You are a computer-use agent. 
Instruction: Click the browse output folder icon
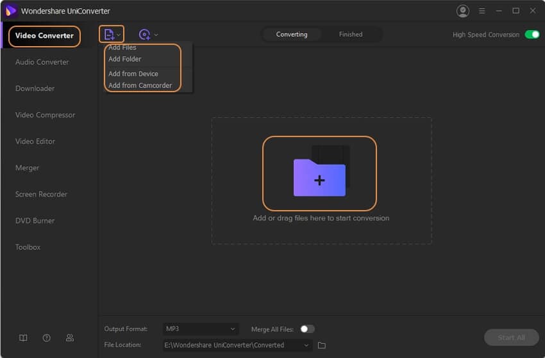tap(322, 345)
